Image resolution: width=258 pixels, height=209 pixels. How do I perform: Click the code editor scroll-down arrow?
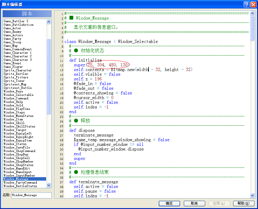pos(252,196)
